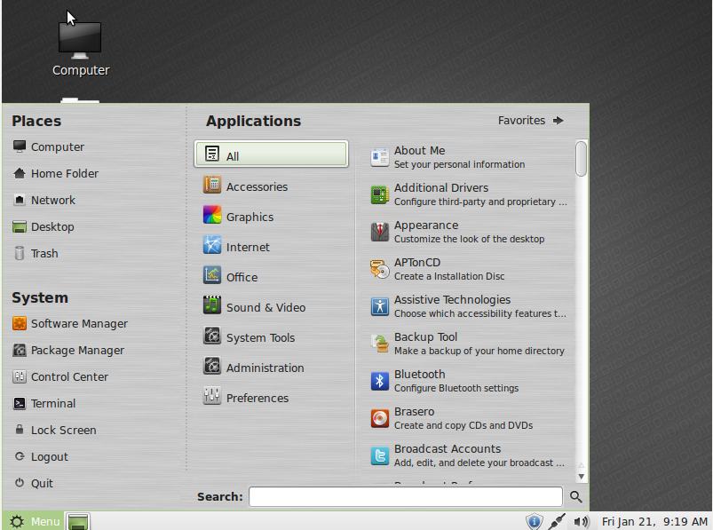Open Computer from Places
This screenshot has width=713, height=530.
[x=49, y=146]
